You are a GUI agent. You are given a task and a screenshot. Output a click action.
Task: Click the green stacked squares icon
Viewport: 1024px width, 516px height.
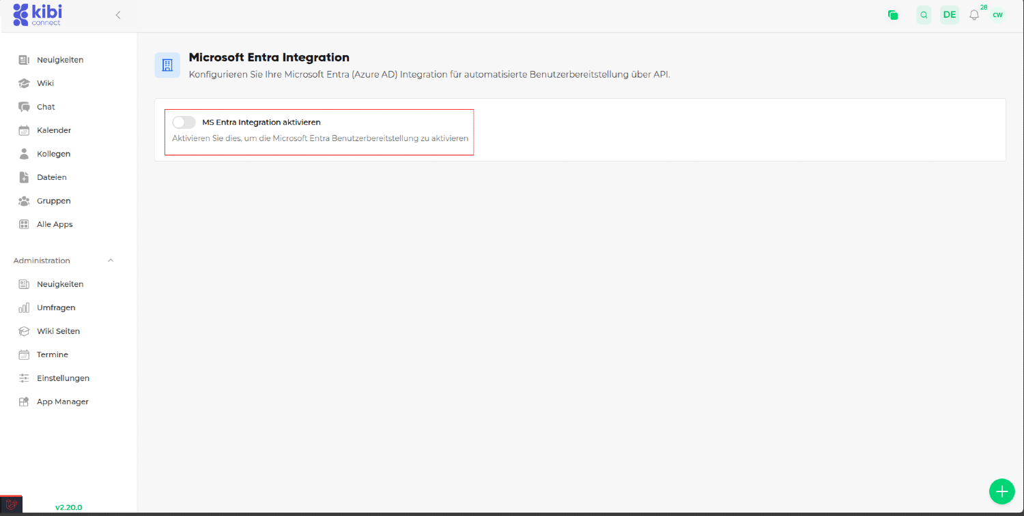[893, 15]
